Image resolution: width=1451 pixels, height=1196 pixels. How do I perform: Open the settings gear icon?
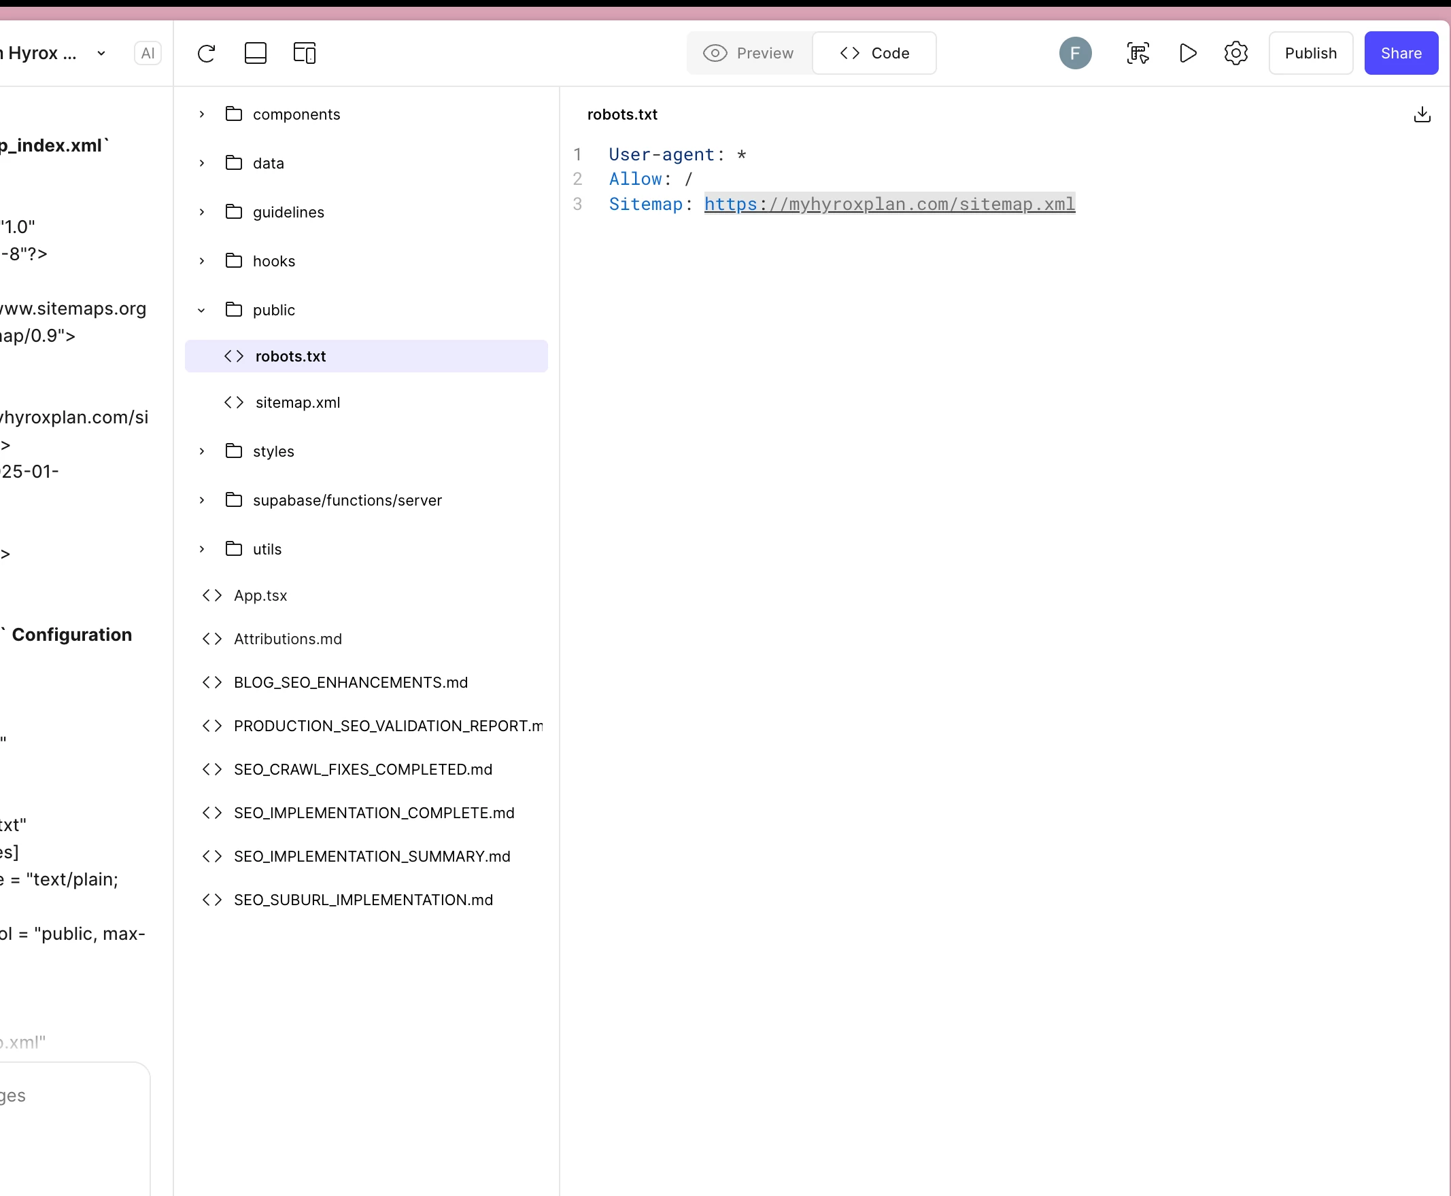tap(1235, 53)
